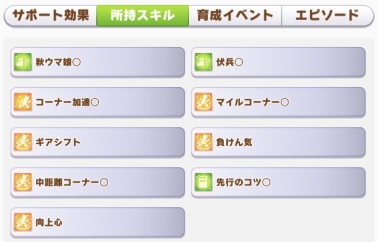Screen dimensions: 378x242
Task: Open the ギアシフト skill row
Action: tap(98, 142)
